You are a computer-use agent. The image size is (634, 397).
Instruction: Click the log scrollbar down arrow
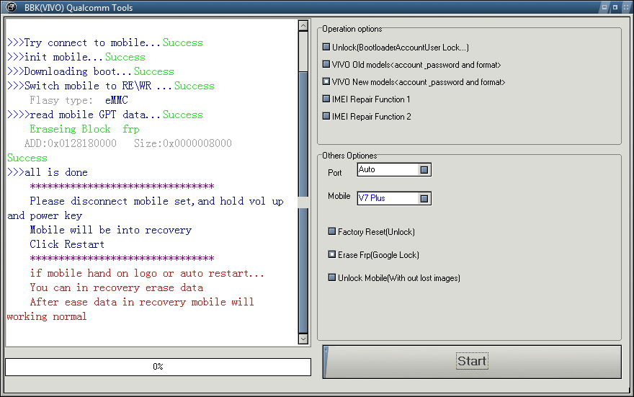coord(303,339)
